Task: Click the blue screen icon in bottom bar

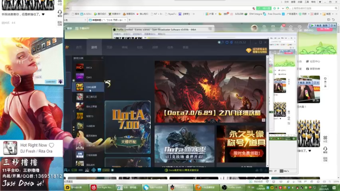Action: (99, 170)
